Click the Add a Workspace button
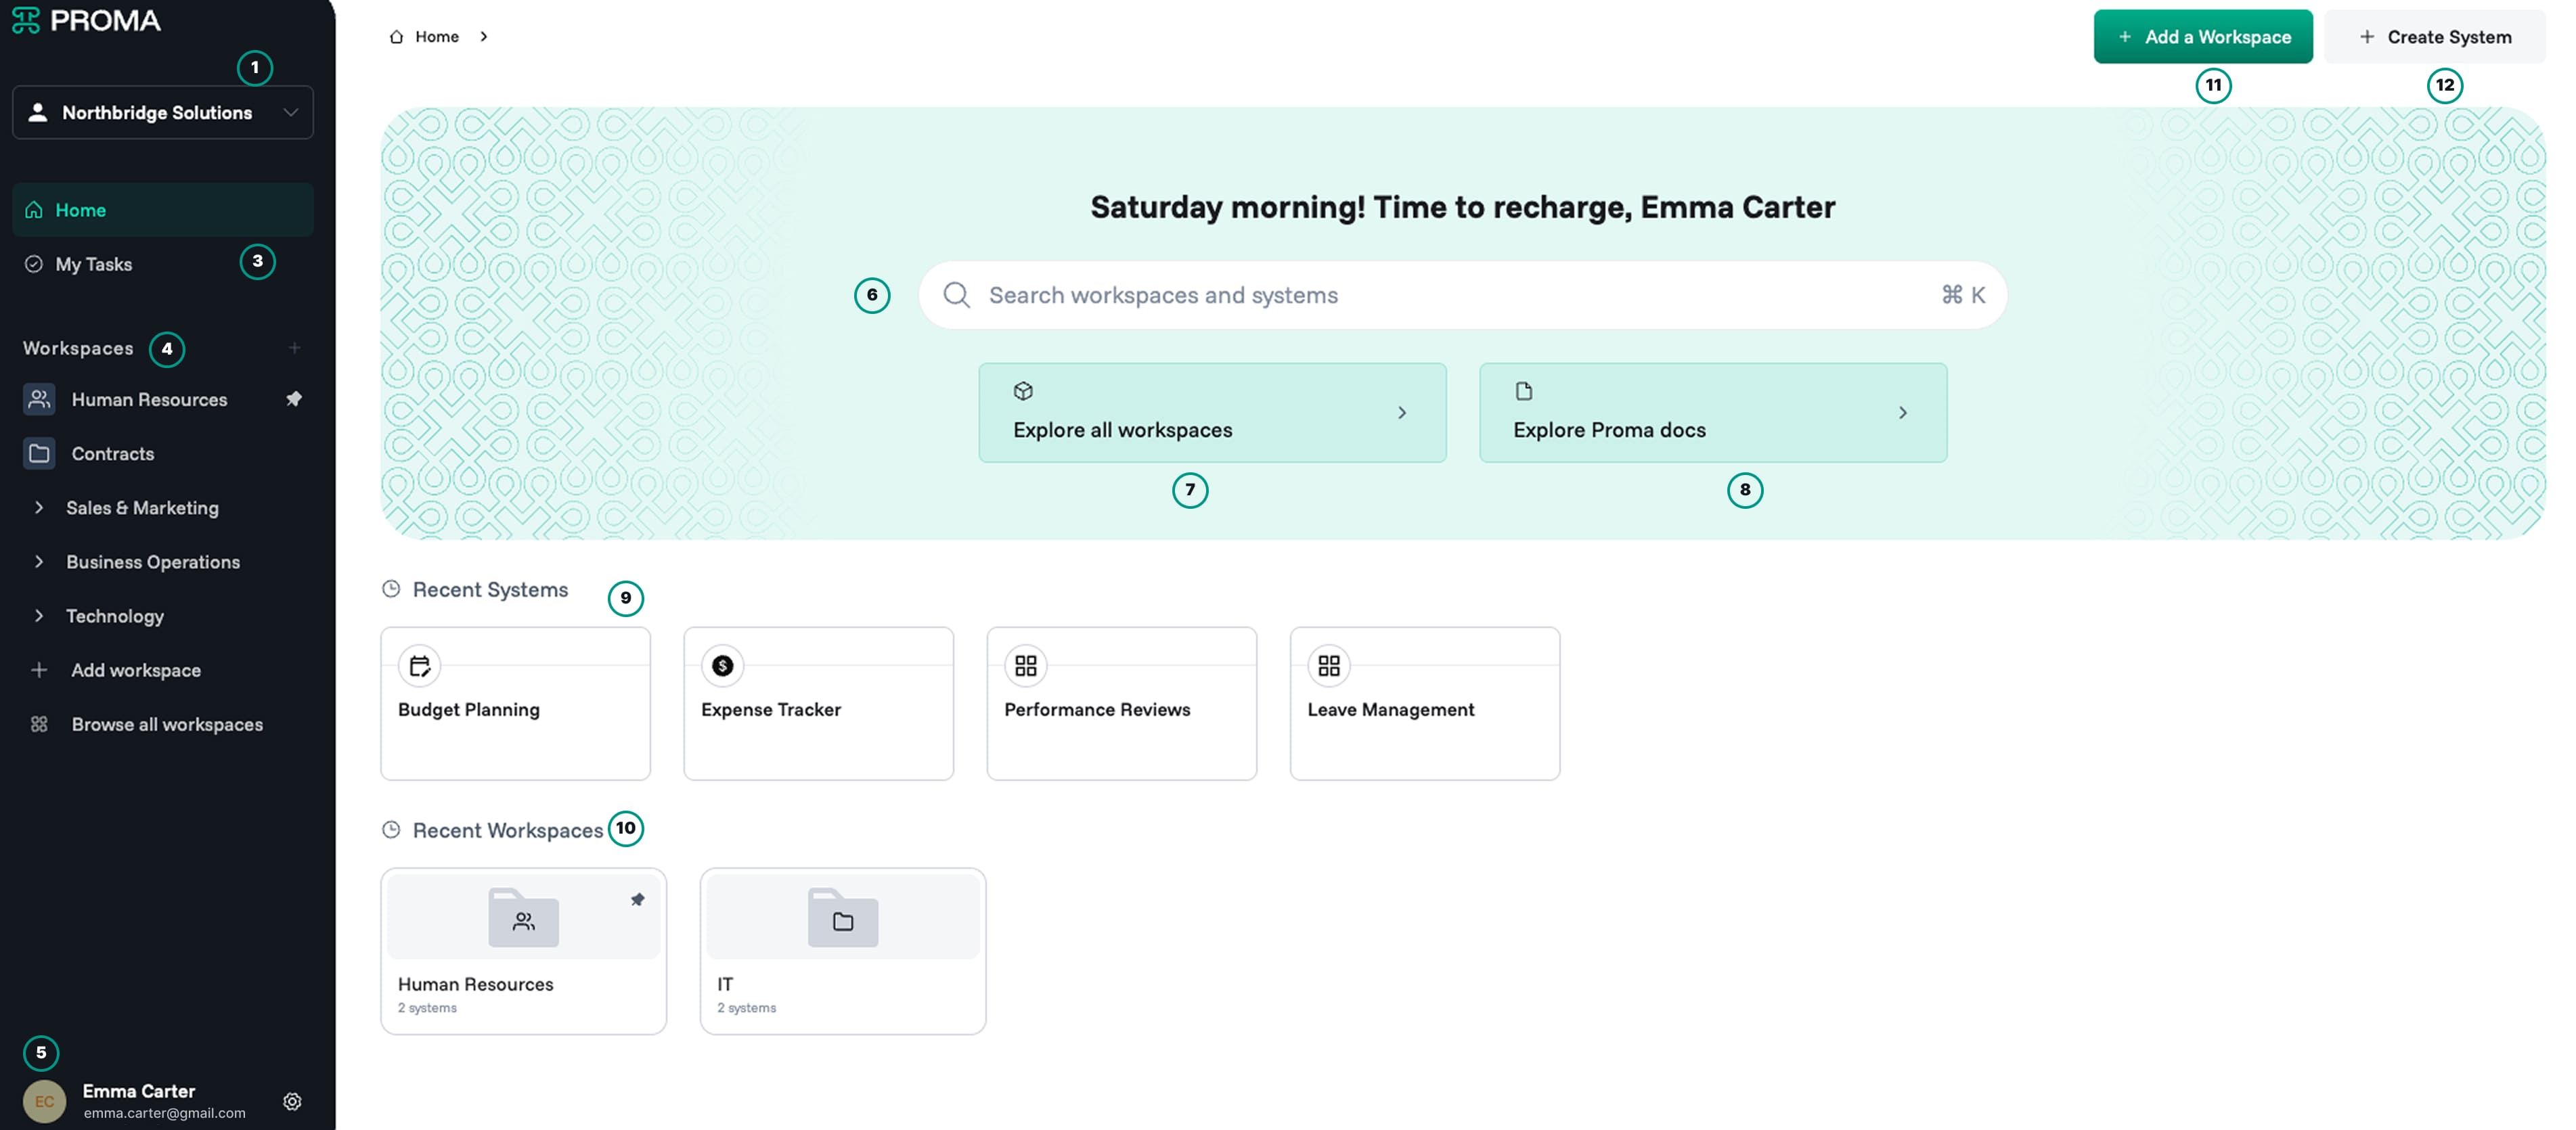Viewport: 2576px width, 1130px height. (2203, 37)
